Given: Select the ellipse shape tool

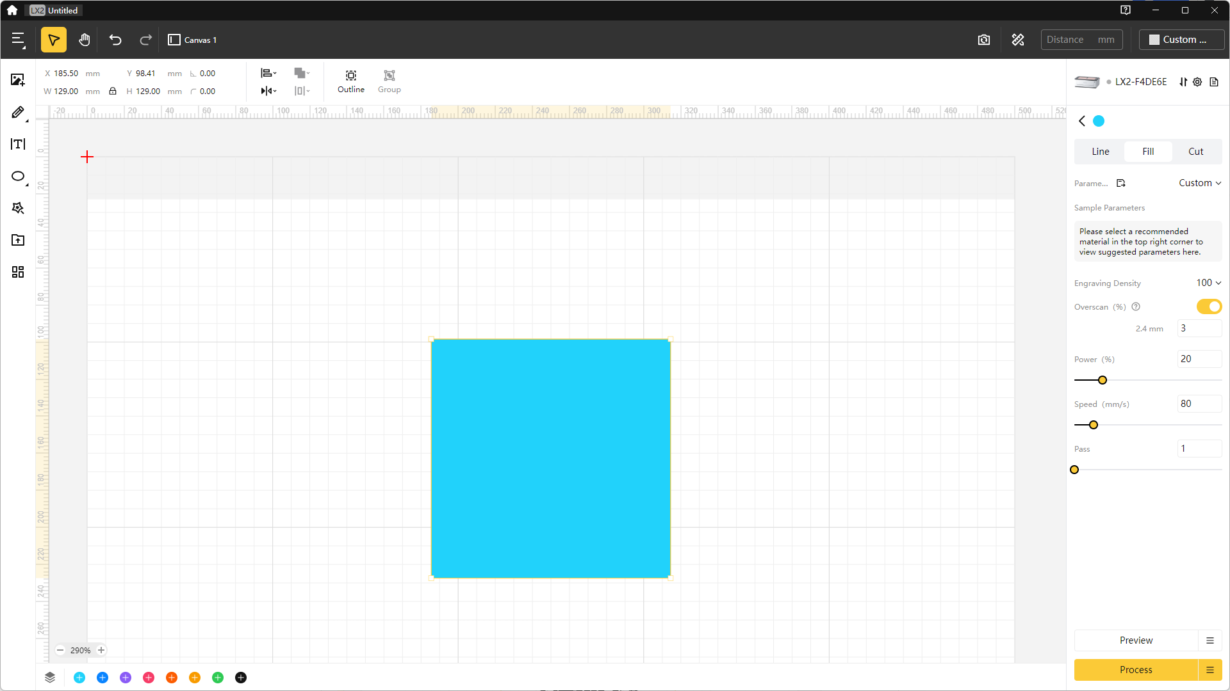Looking at the screenshot, I should click(18, 176).
